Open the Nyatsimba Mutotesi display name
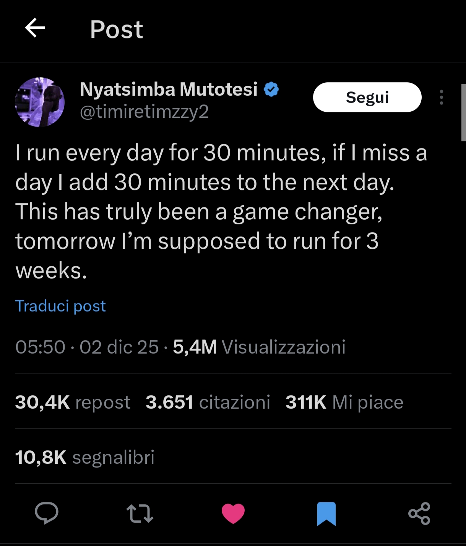The image size is (466, 546). click(x=169, y=90)
